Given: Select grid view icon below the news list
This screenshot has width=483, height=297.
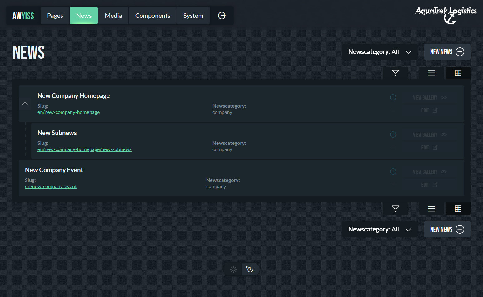Looking at the screenshot, I should click(458, 209).
